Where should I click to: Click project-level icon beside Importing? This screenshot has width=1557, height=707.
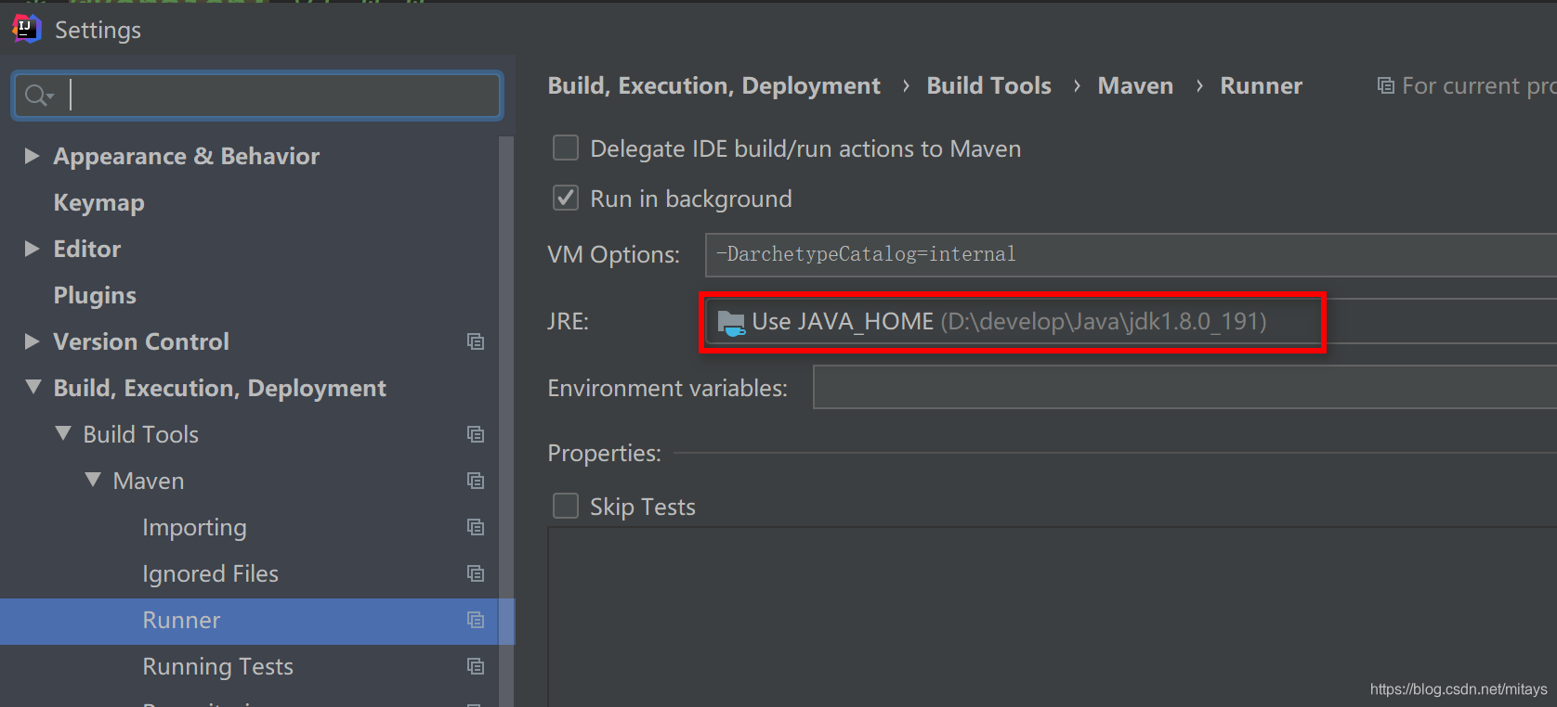click(x=476, y=527)
